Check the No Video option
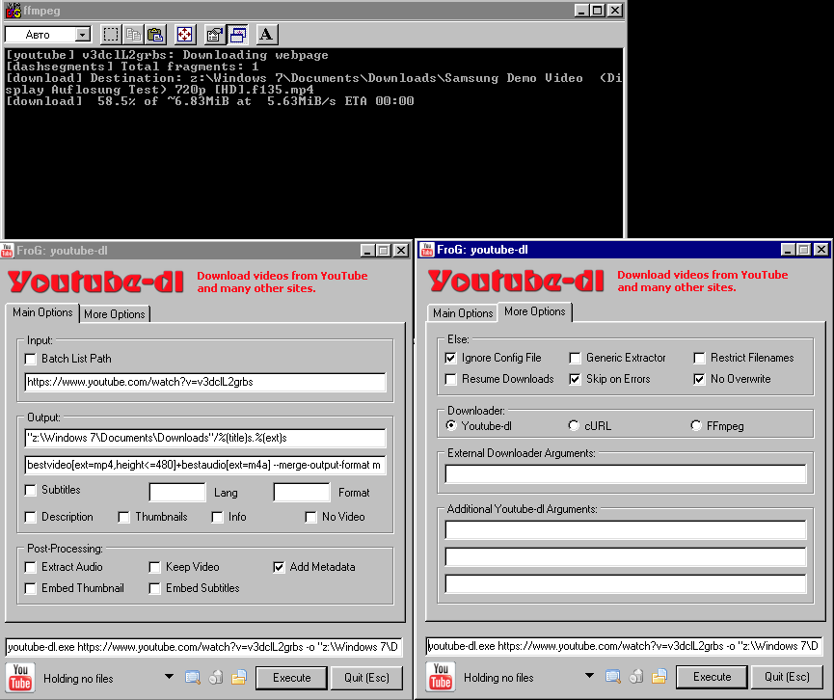The height and width of the screenshot is (700, 834). click(310, 517)
